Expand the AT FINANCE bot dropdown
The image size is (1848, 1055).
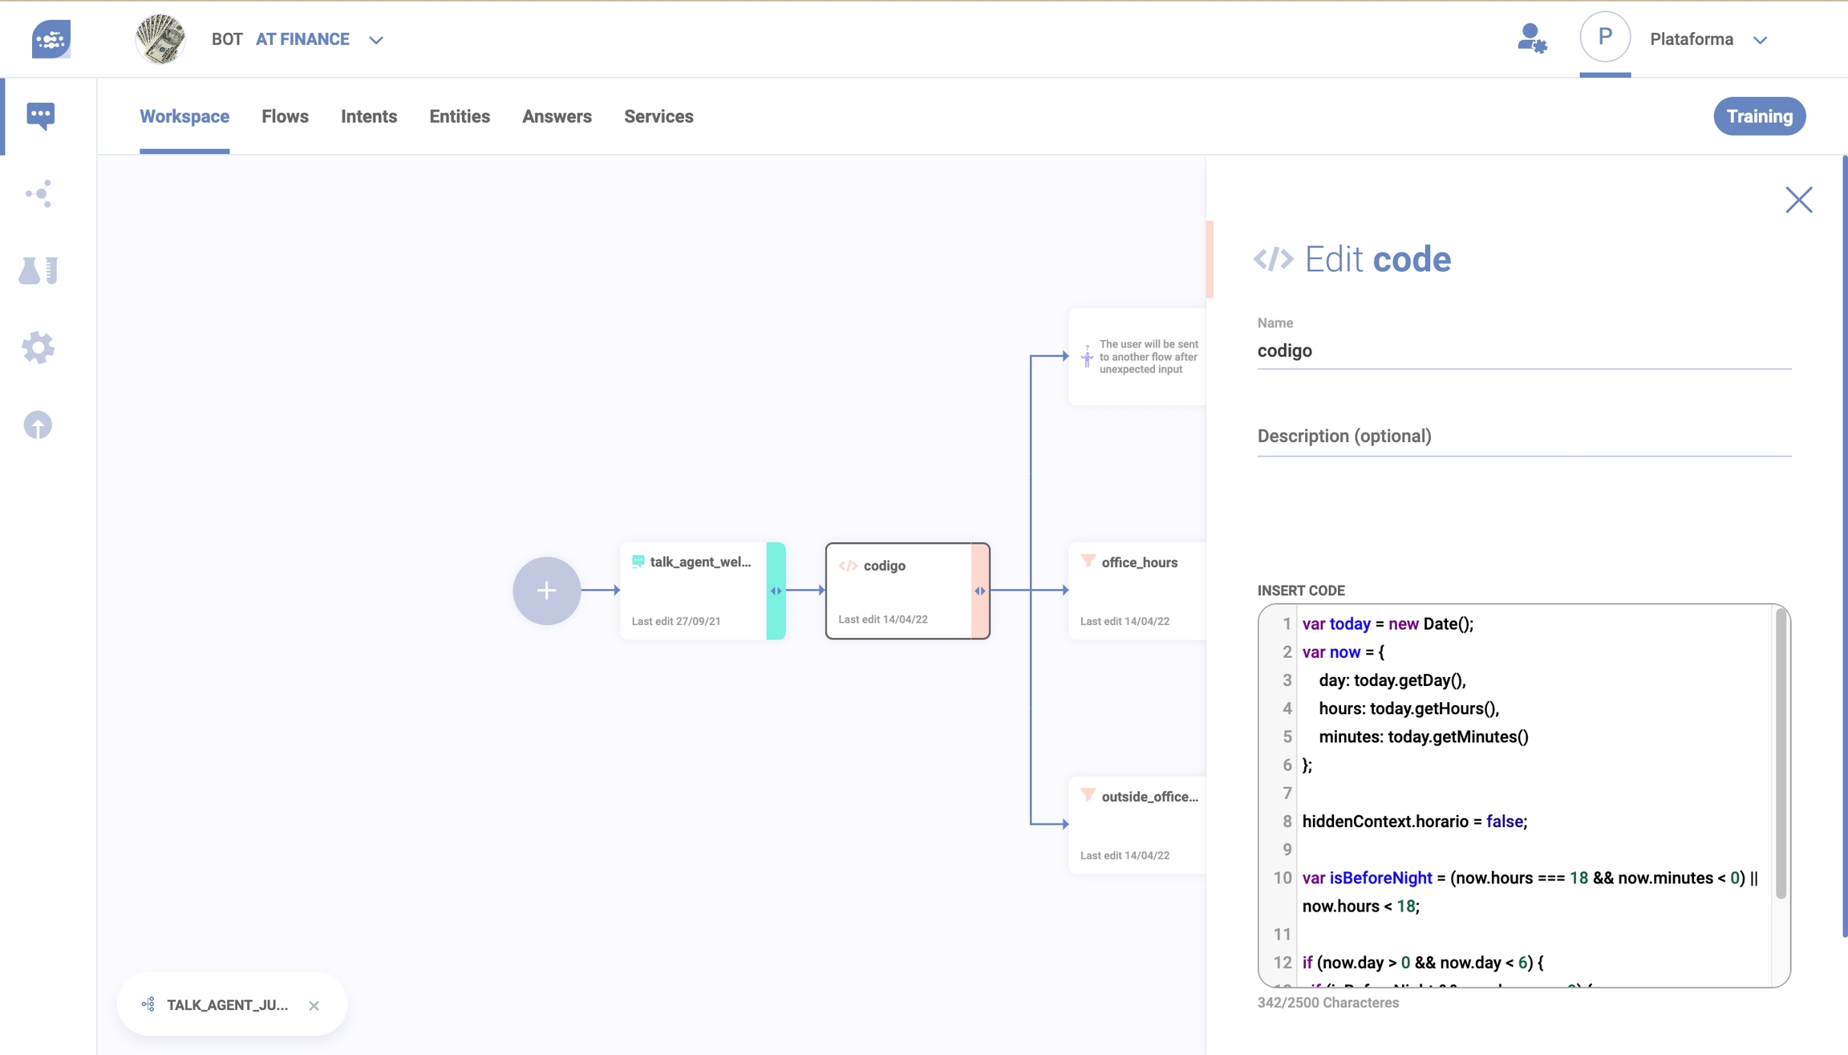[376, 40]
